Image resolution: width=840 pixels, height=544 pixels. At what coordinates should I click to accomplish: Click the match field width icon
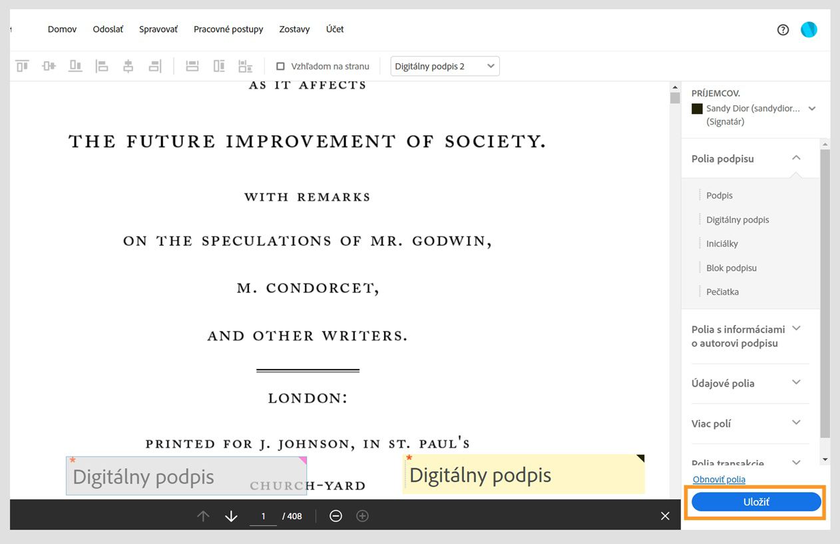tap(192, 66)
